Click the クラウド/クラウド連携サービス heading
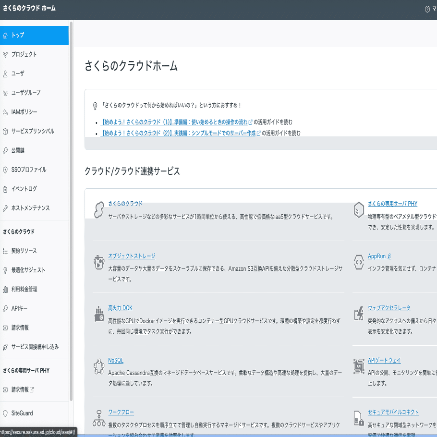Screen dimensions: 437x437 (x=132, y=171)
